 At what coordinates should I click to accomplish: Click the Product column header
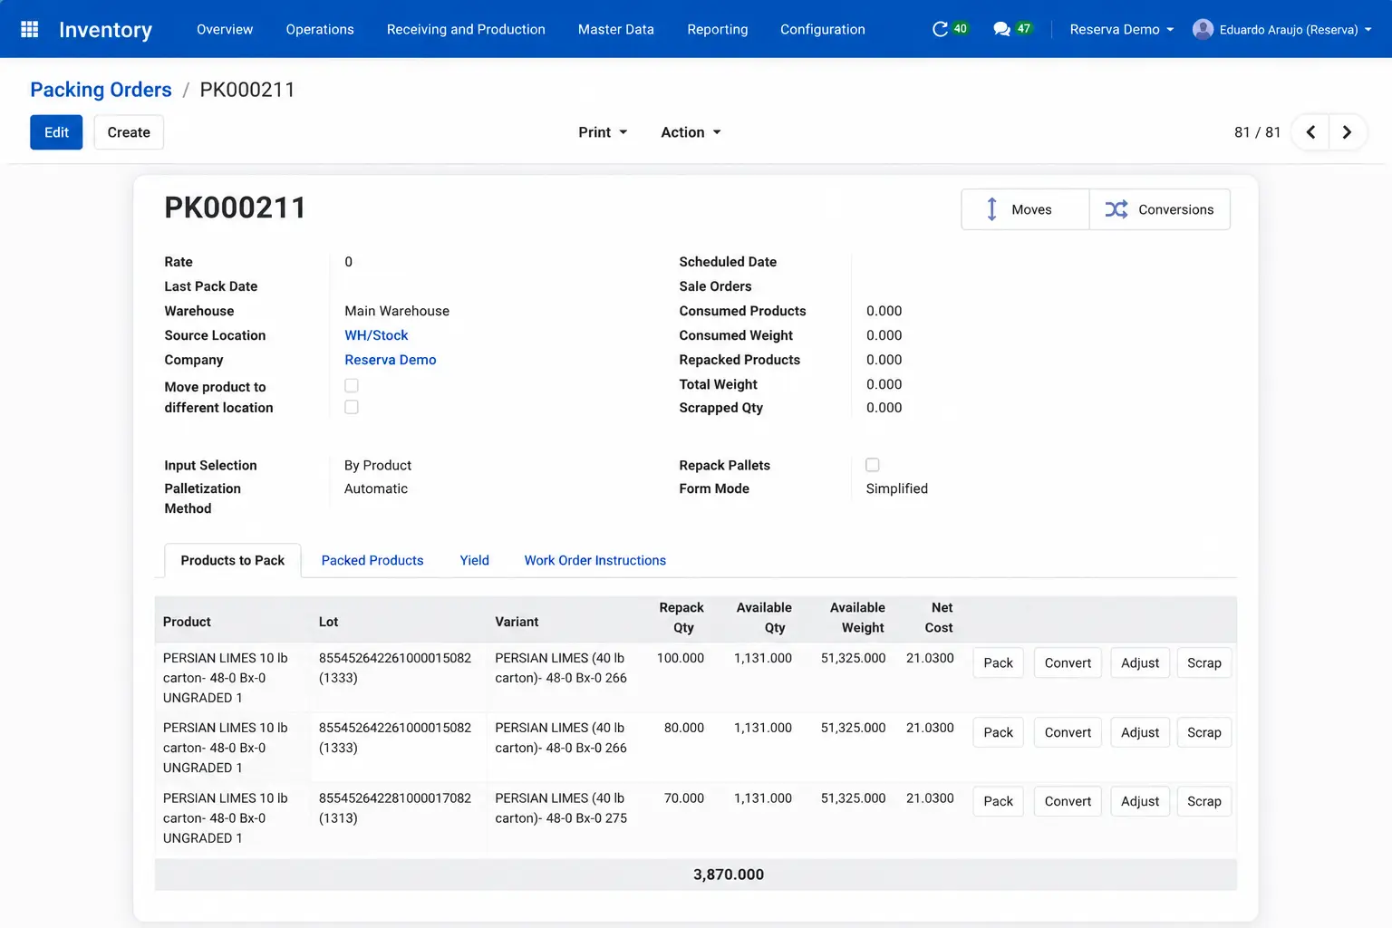187,622
